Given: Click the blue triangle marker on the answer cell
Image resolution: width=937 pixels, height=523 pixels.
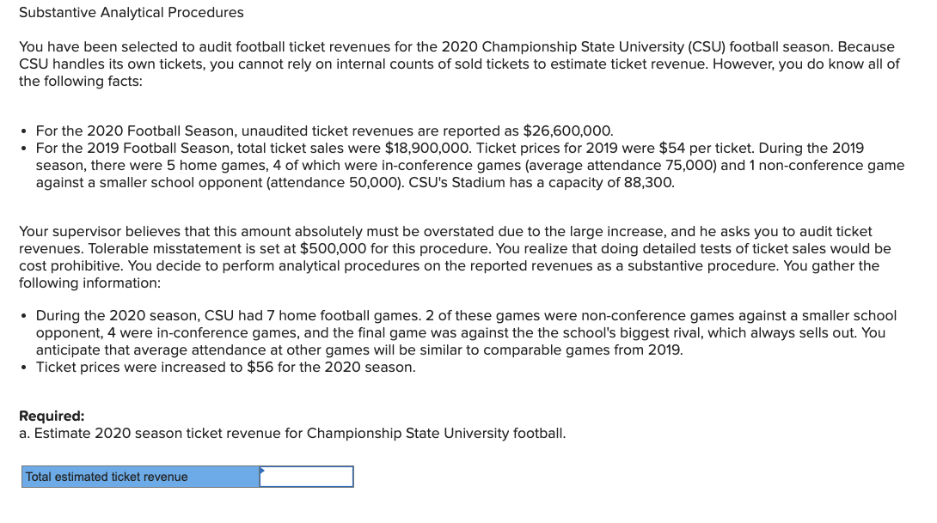Looking at the screenshot, I should pyautogui.click(x=263, y=470).
